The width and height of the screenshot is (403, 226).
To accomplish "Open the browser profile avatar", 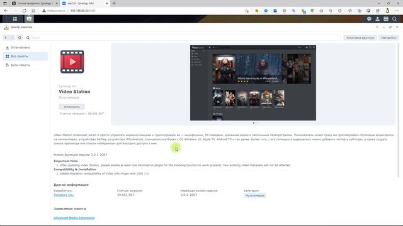I will (x=387, y=11).
